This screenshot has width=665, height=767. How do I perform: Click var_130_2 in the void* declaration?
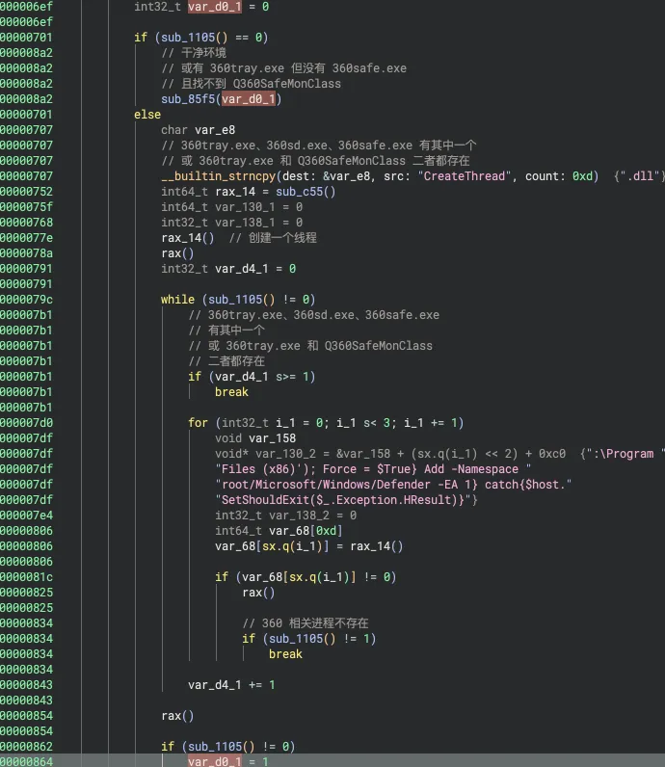(286, 454)
